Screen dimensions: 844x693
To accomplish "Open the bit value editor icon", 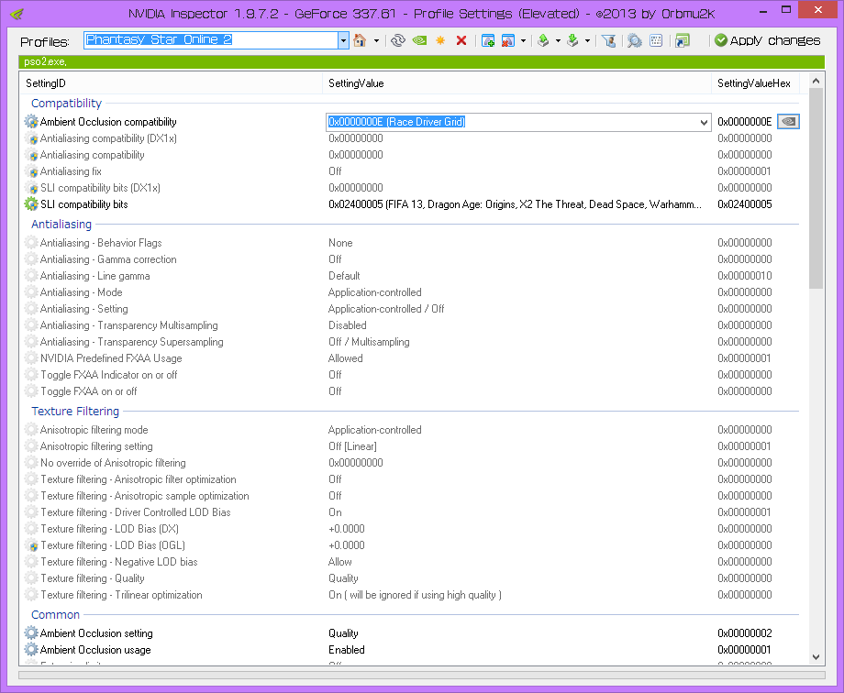I will point(656,40).
